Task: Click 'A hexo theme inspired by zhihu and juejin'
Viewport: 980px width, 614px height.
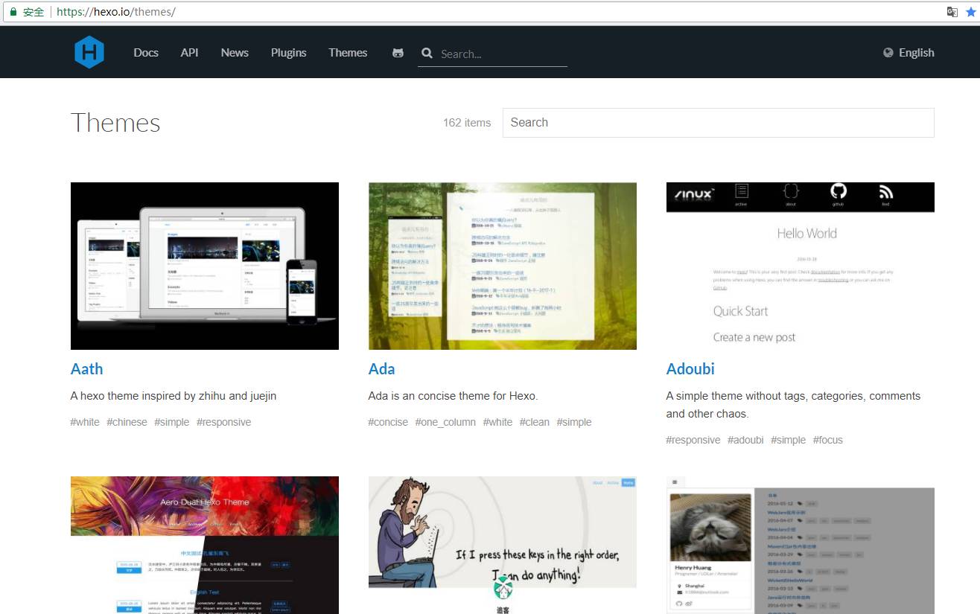Action: pyautogui.click(x=174, y=396)
